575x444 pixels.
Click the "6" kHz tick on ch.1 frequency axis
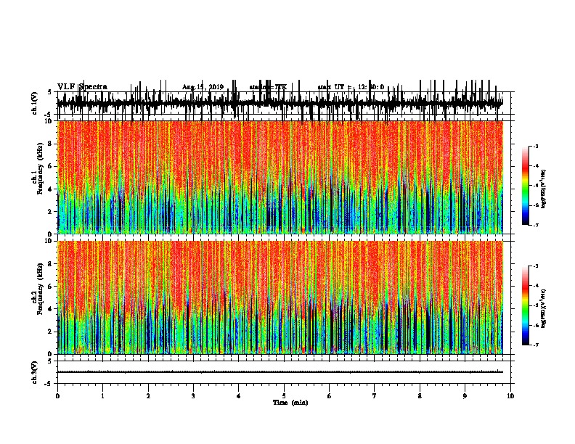tap(50, 166)
